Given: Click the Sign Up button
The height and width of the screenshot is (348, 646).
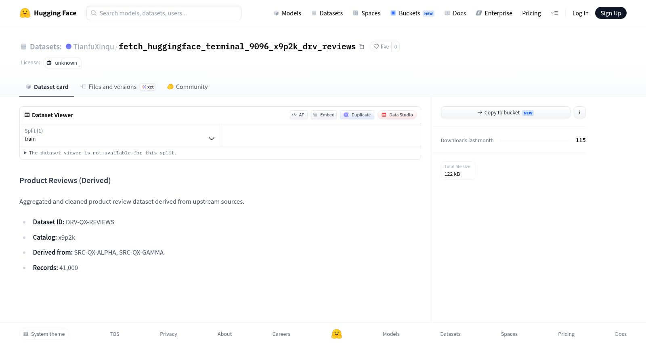Looking at the screenshot, I should coord(610,13).
